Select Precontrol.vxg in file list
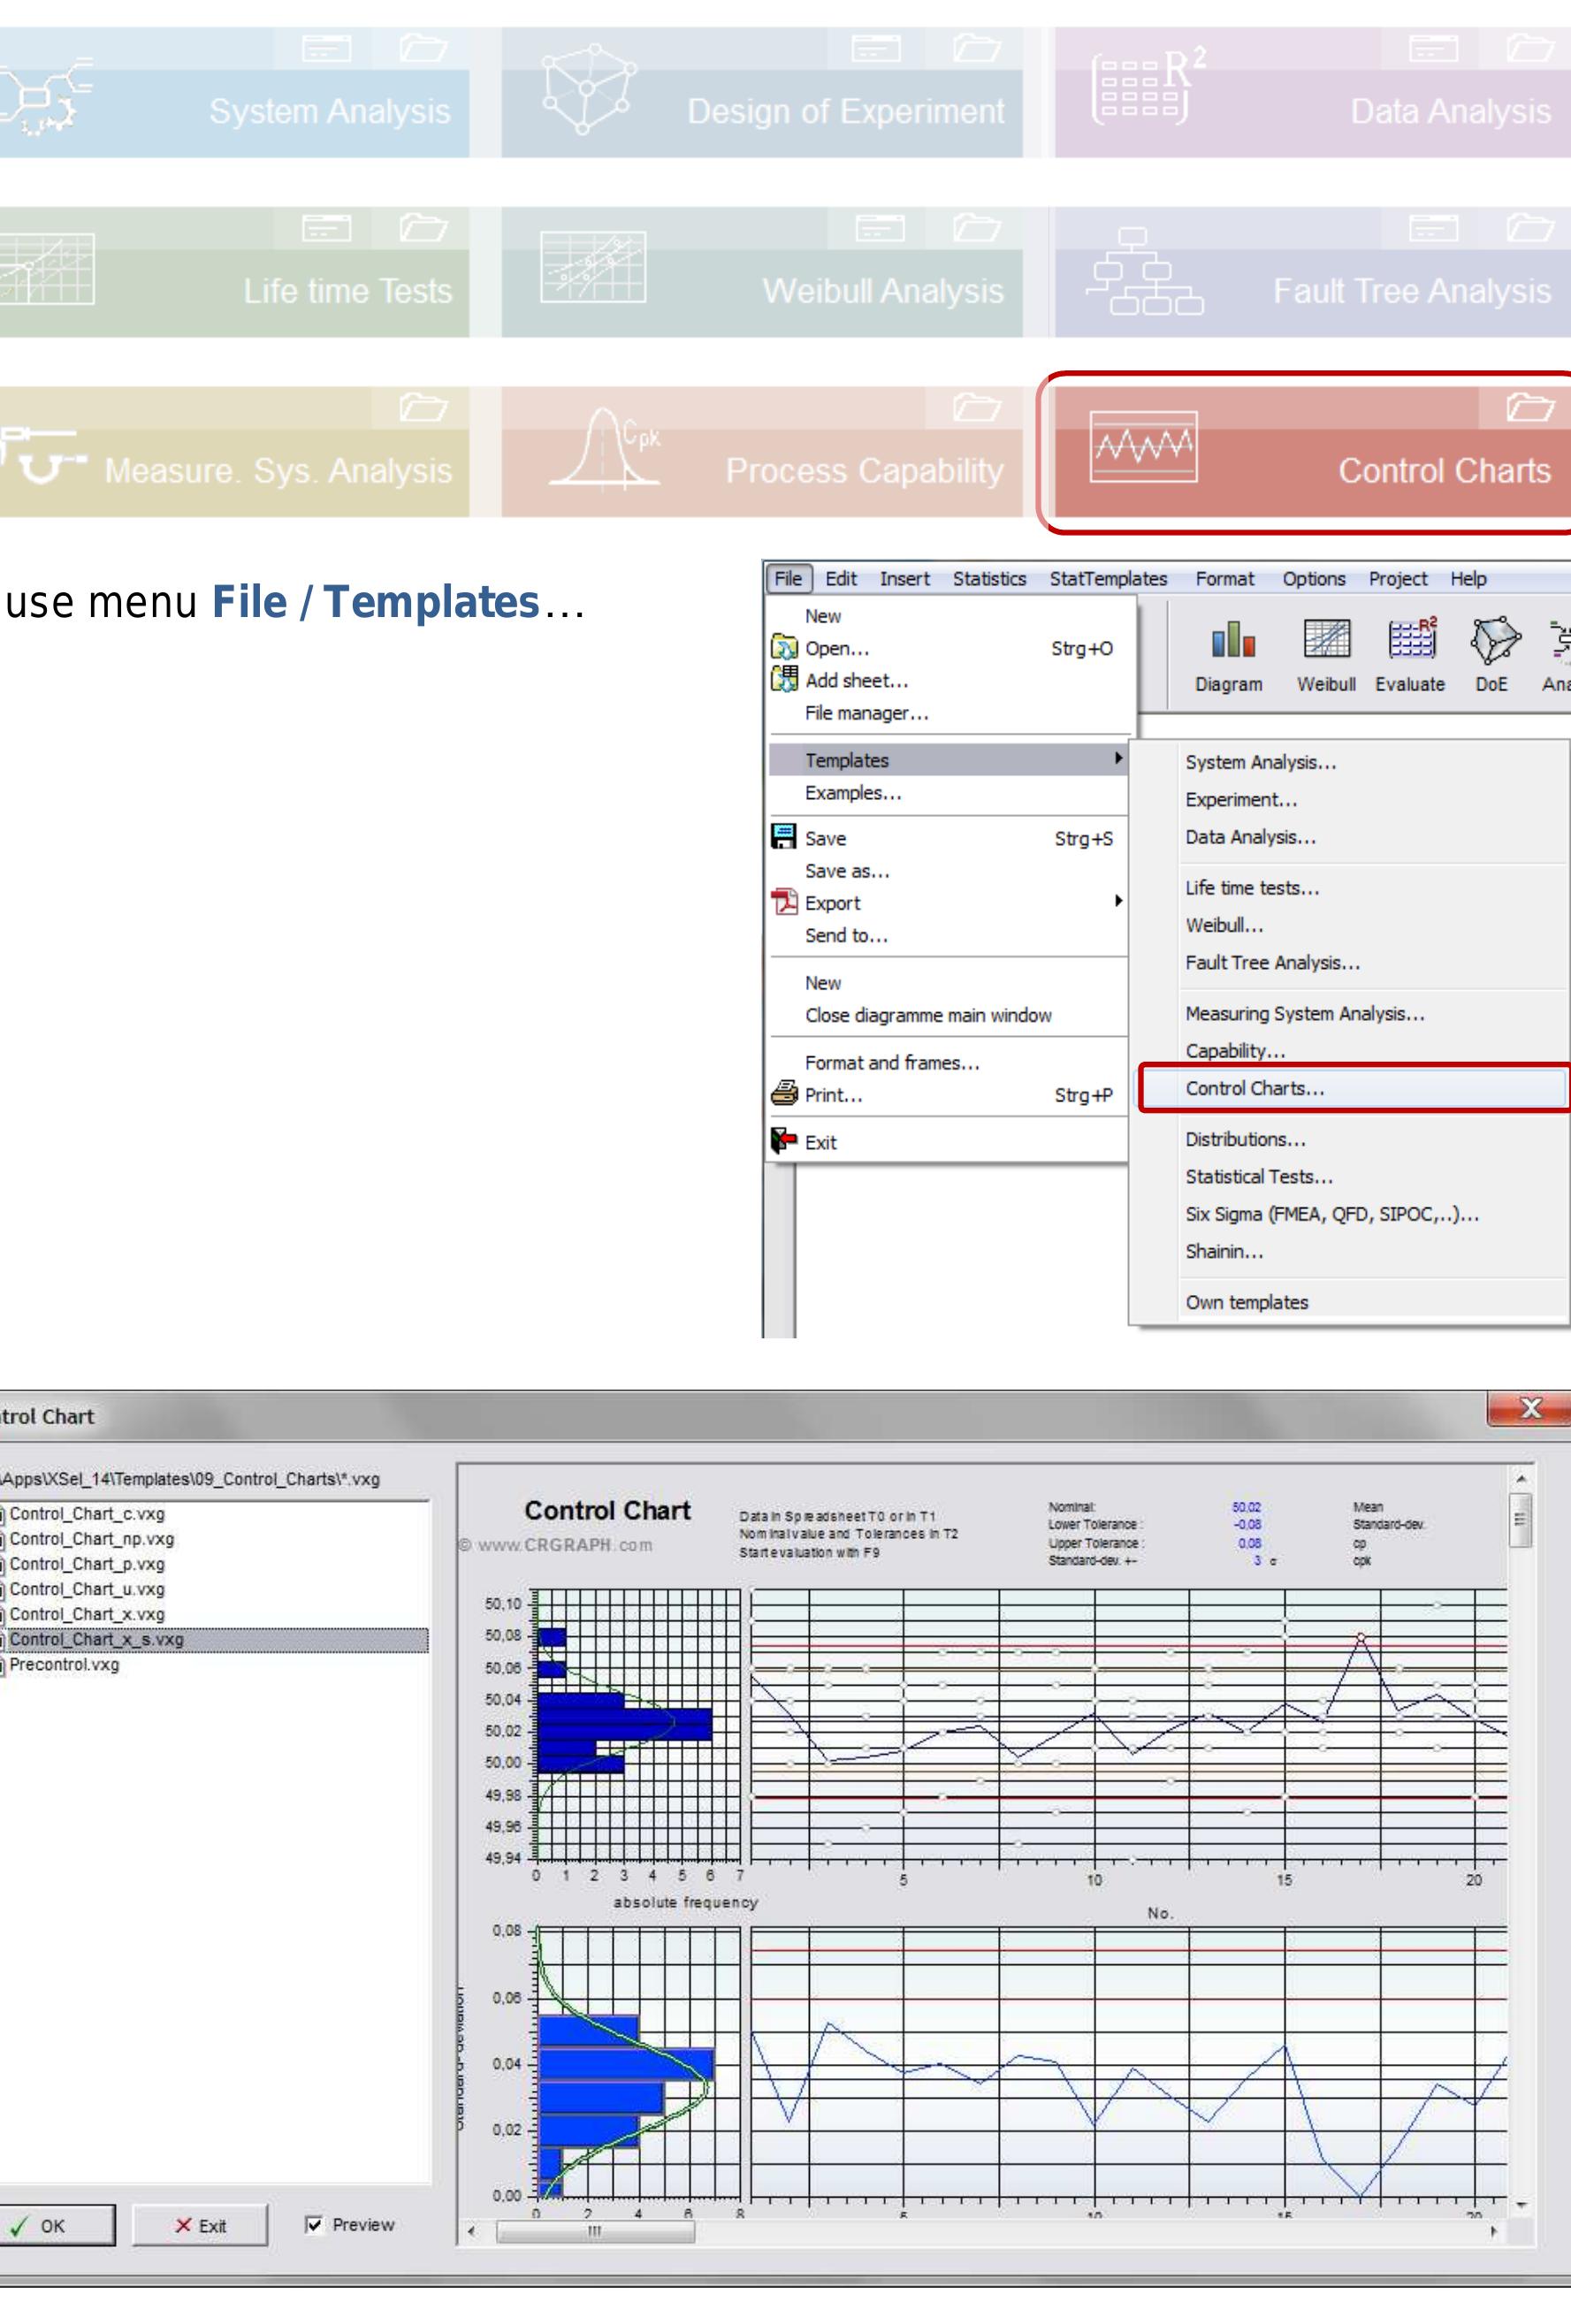 (64, 1664)
